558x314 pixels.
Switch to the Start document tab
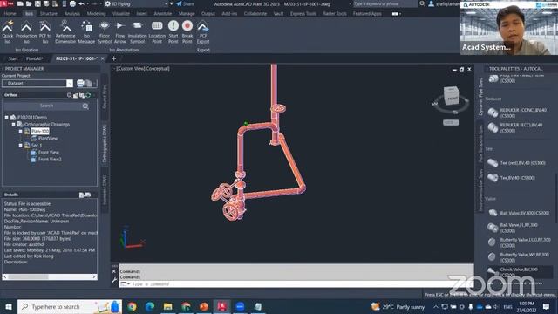pyautogui.click(x=13, y=58)
